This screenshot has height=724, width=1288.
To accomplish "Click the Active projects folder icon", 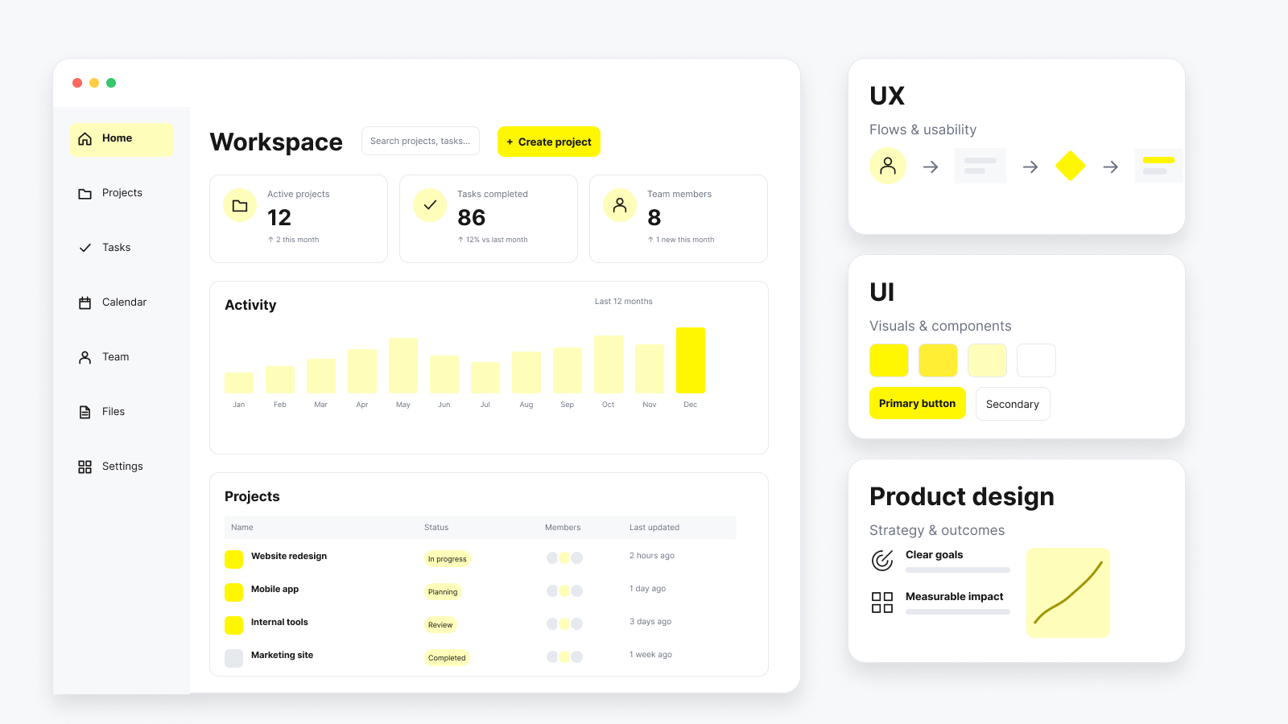I will pos(240,206).
